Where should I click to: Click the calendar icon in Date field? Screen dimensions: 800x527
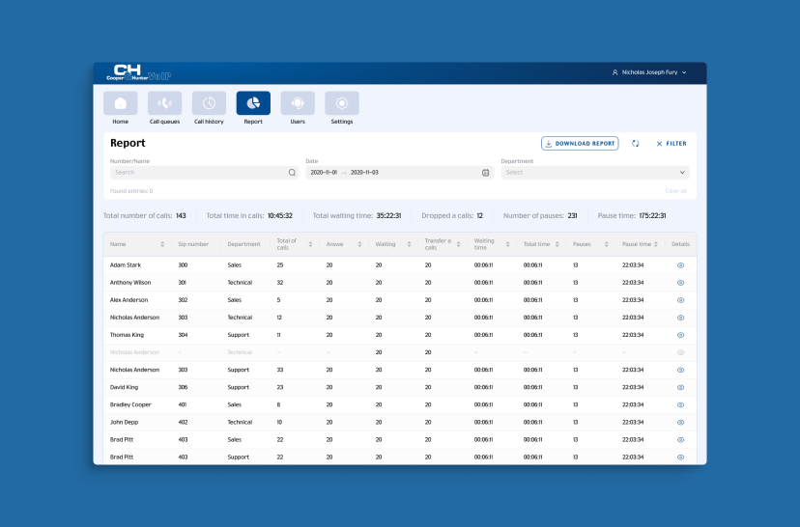486,173
